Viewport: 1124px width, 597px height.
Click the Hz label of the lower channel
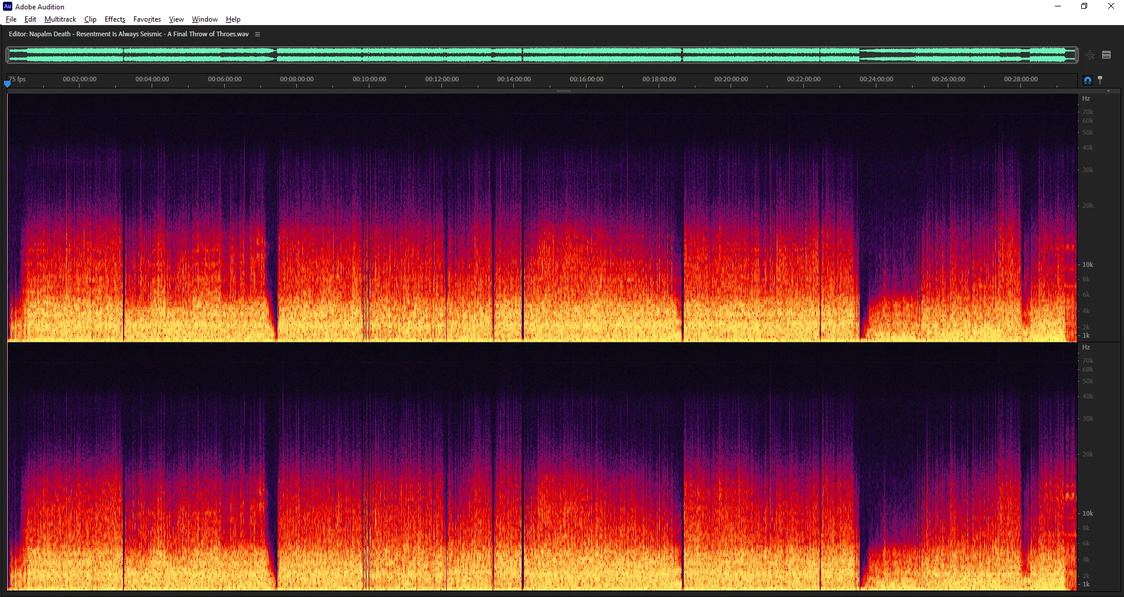pos(1086,347)
